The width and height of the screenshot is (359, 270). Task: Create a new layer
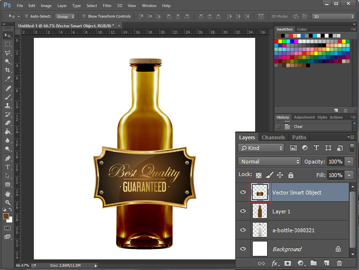pos(327,263)
